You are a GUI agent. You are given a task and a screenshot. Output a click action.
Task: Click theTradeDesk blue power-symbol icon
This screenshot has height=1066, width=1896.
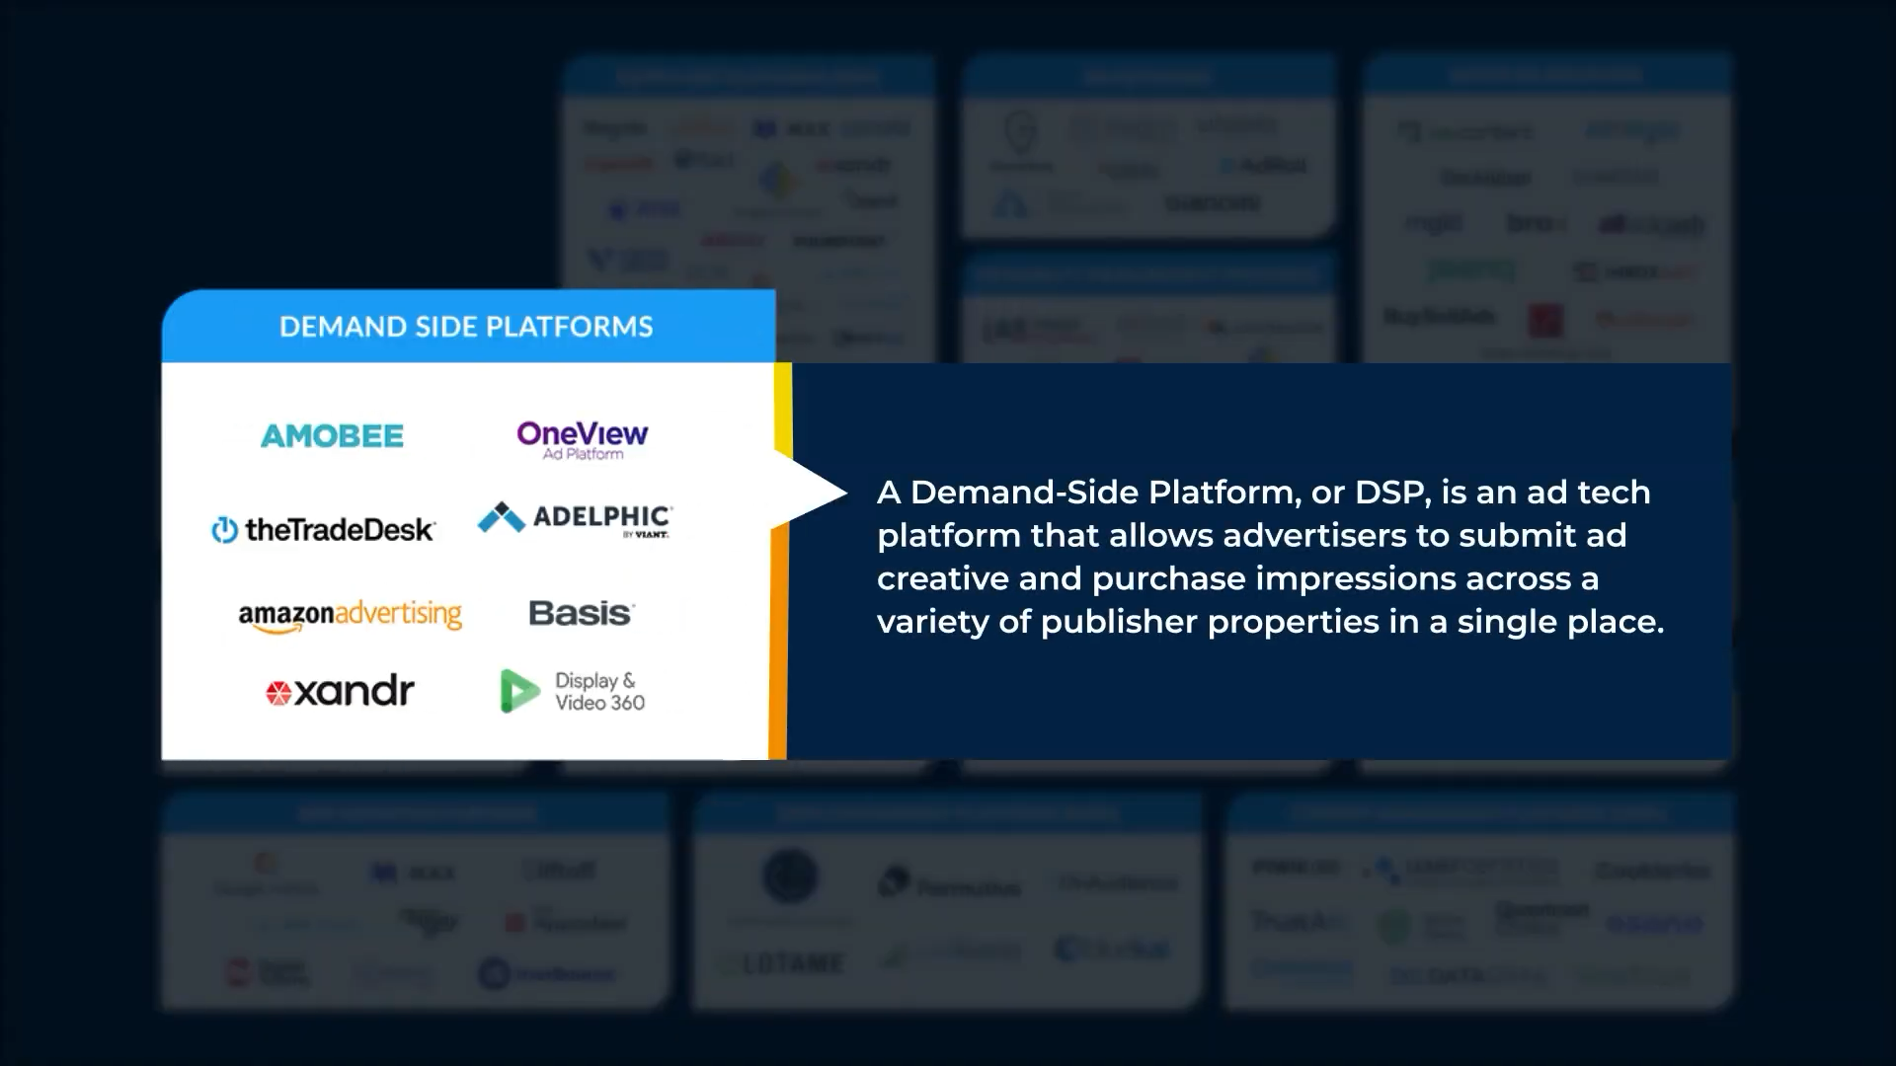click(224, 530)
